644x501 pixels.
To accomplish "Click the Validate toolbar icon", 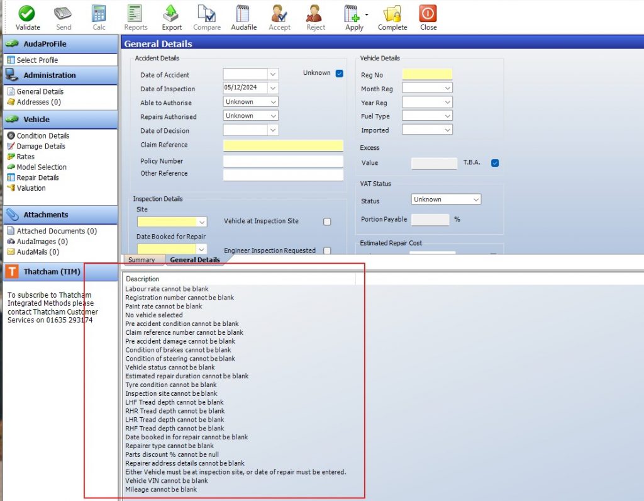I will 28,18.
